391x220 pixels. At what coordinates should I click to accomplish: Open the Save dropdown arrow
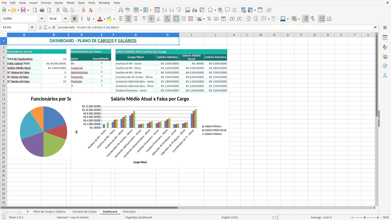[x=28, y=10]
